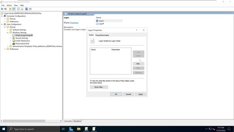Toggle the Show/Hide Action Pane icon
Viewport: 234px width, 132px height.
tap(30, 9)
